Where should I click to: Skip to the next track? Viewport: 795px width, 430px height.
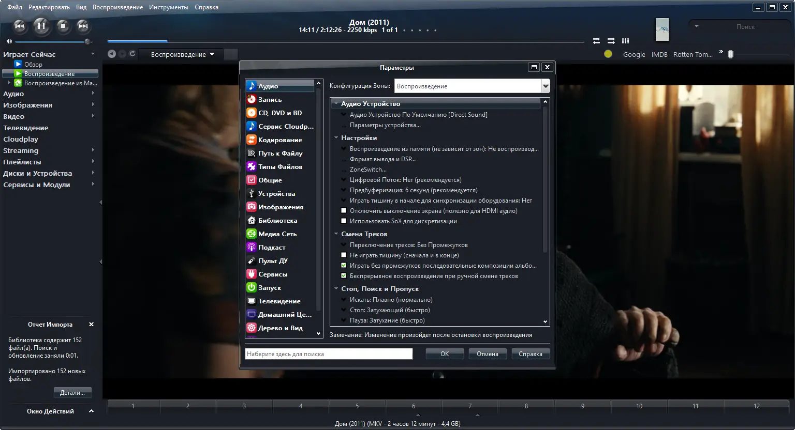coord(83,25)
